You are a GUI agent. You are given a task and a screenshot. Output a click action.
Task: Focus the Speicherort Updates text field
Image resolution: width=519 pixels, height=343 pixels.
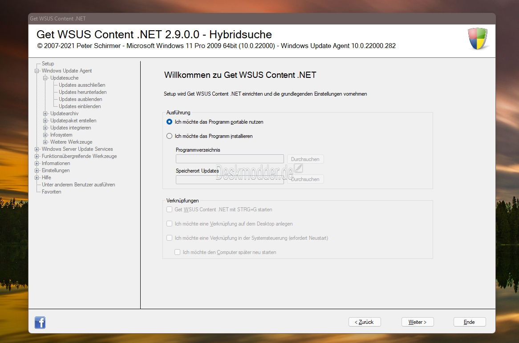click(x=230, y=180)
